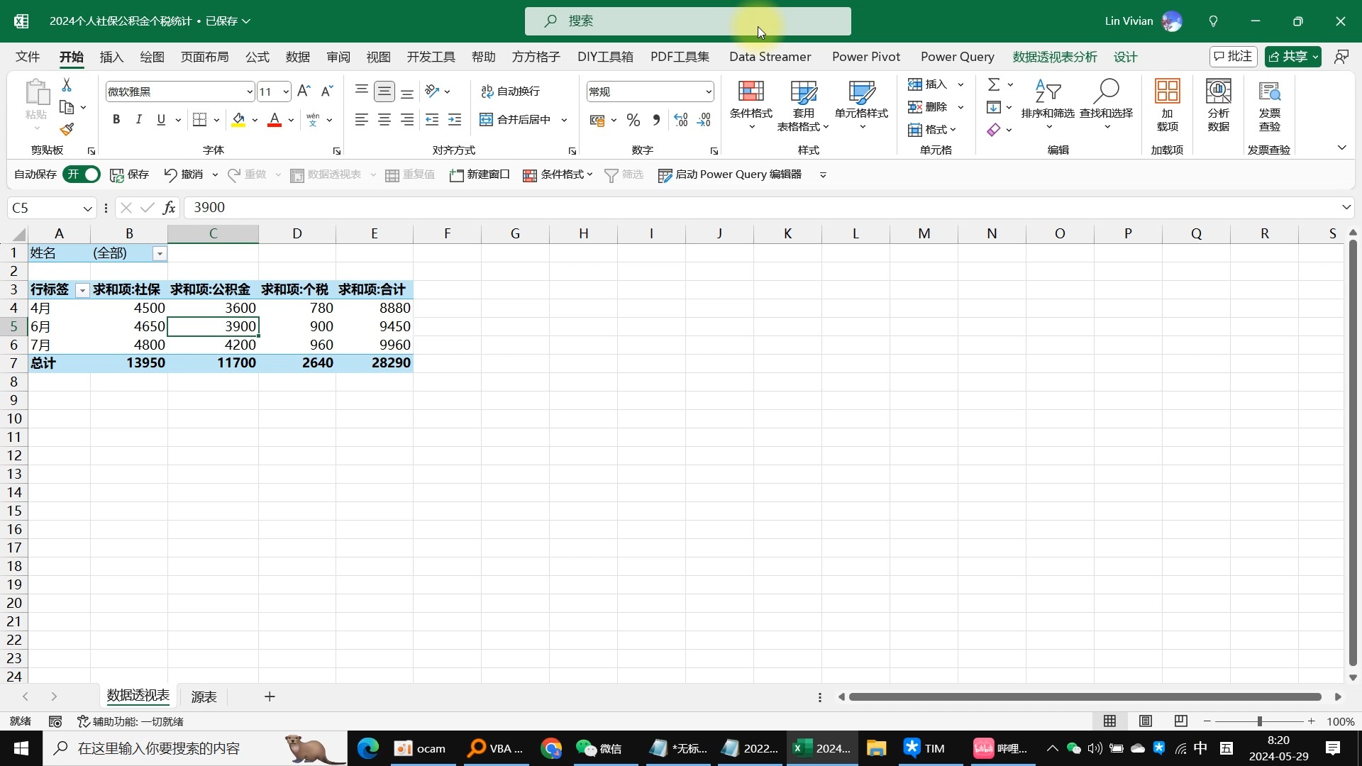Launch the Power Query editor from the quick toolbar

click(x=730, y=174)
